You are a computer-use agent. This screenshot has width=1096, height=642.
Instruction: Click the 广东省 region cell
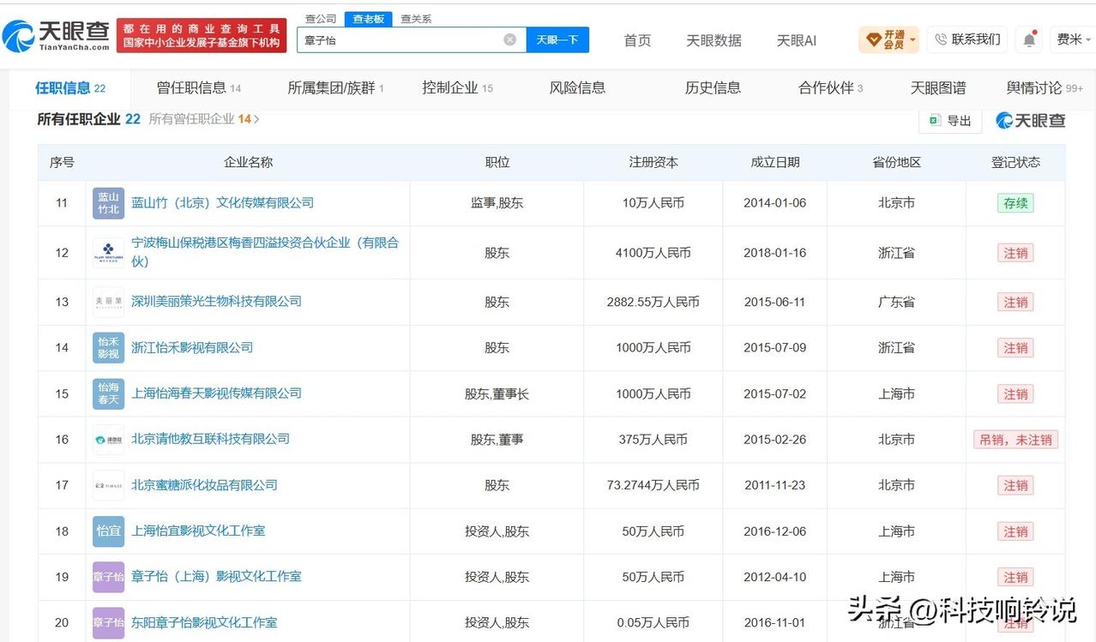(896, 302)
